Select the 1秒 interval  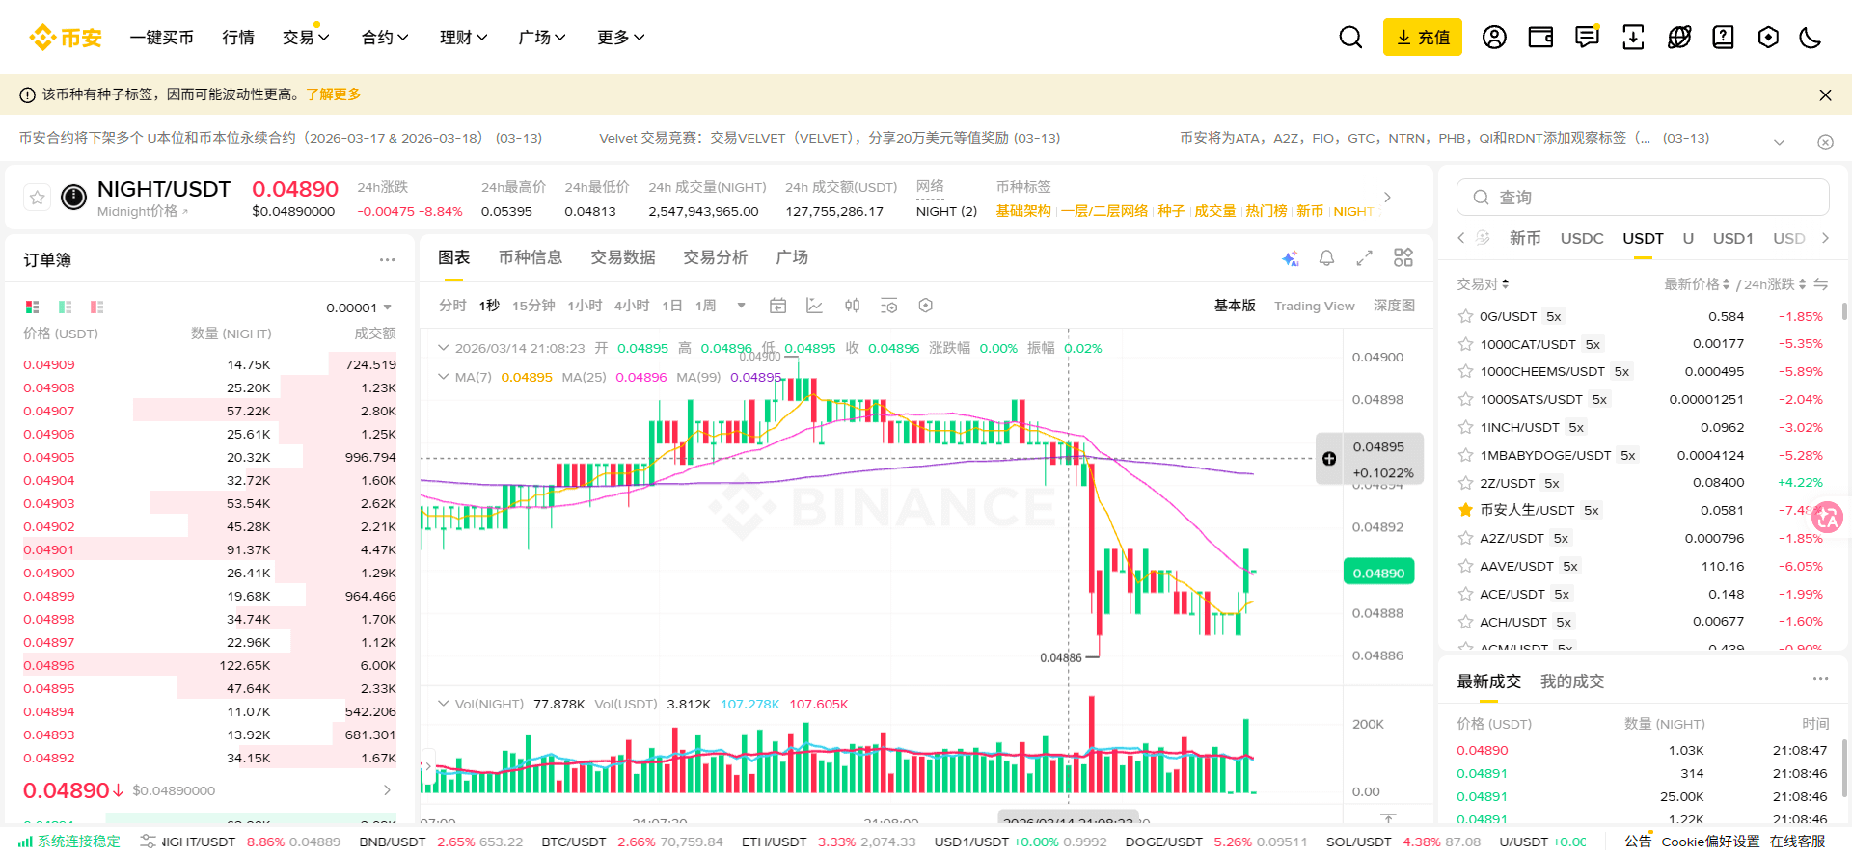489,306
